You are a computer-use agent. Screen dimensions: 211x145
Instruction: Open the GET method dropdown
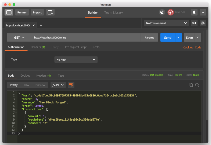[x=19, y=38]
